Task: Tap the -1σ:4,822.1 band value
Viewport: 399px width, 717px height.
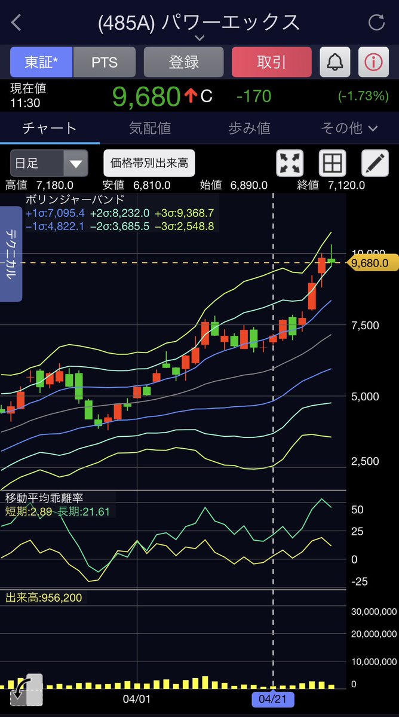Action: coord(55,226)
